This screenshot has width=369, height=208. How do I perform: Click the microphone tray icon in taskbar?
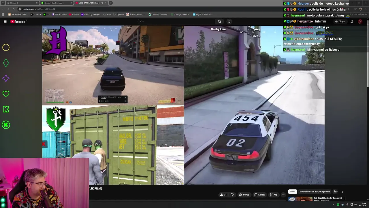click(x=347, y=205)
